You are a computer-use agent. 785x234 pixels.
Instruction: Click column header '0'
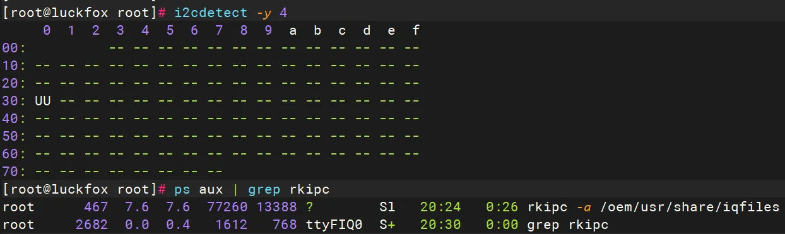tap(47, 30)
